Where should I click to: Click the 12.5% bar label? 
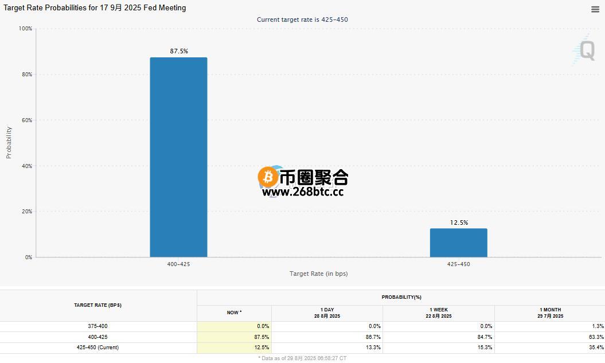(459, 223)
